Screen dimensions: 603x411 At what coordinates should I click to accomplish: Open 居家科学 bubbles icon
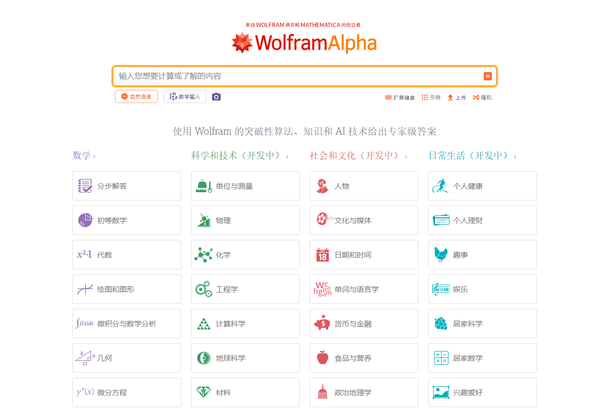coord(441,323)
